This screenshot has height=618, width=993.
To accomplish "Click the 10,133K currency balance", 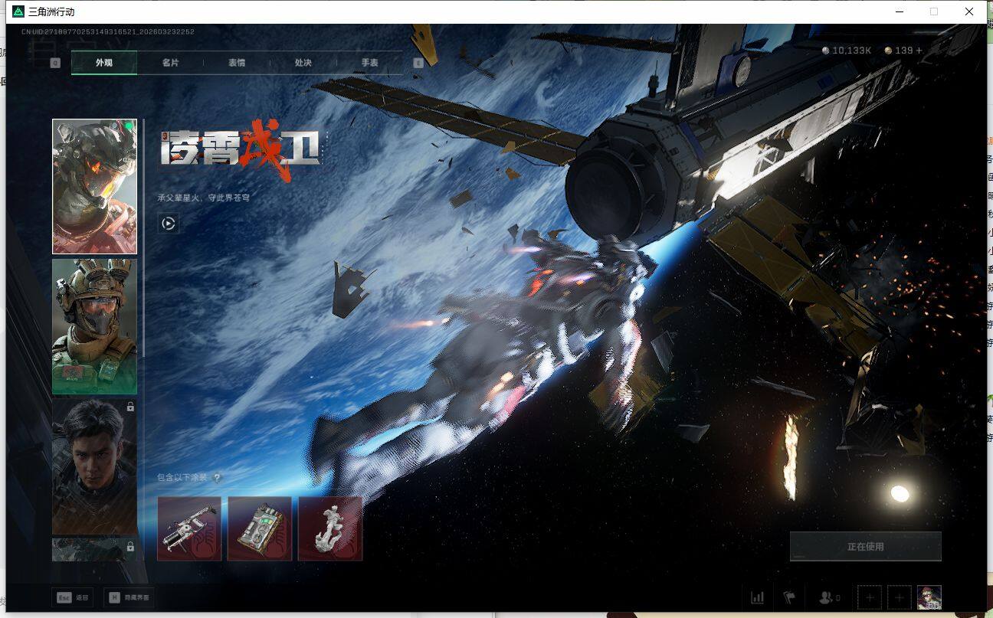I will coord(847,51).
